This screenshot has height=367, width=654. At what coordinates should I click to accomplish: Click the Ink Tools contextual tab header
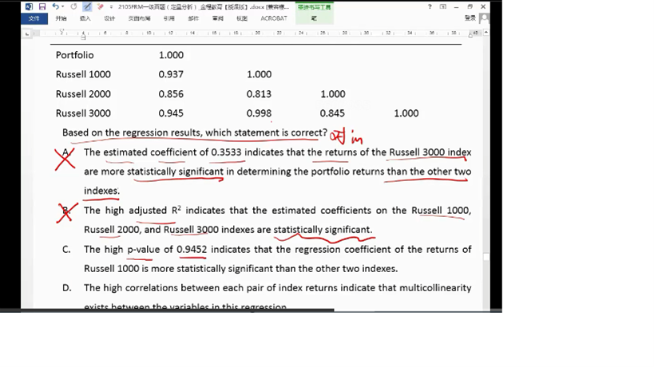point(315,7)
